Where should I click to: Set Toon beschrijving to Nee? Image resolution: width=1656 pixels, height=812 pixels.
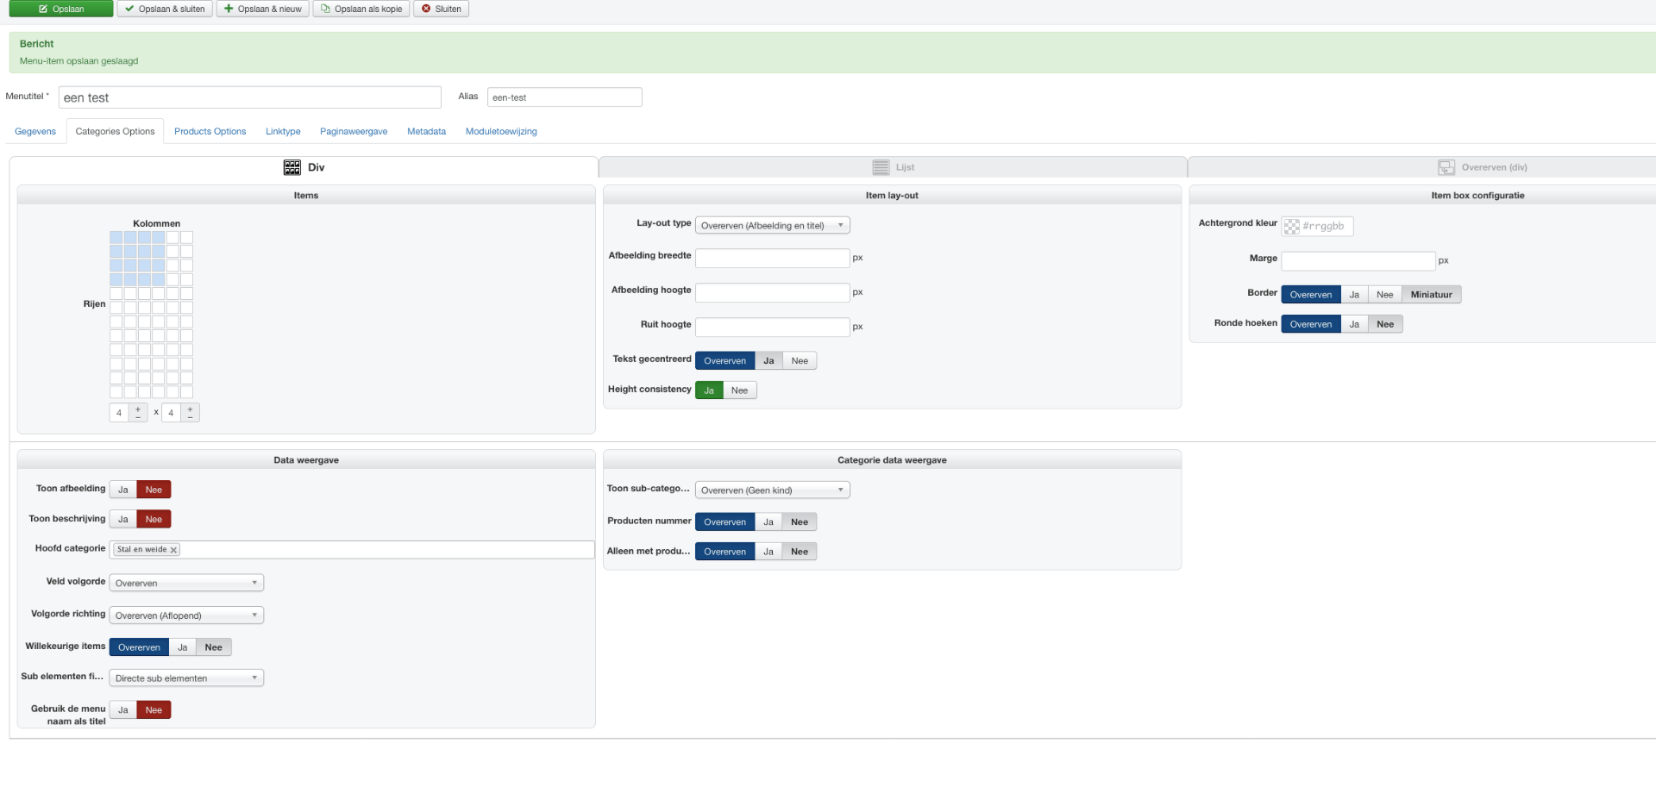pyautogui.click(x=154, y=519)
